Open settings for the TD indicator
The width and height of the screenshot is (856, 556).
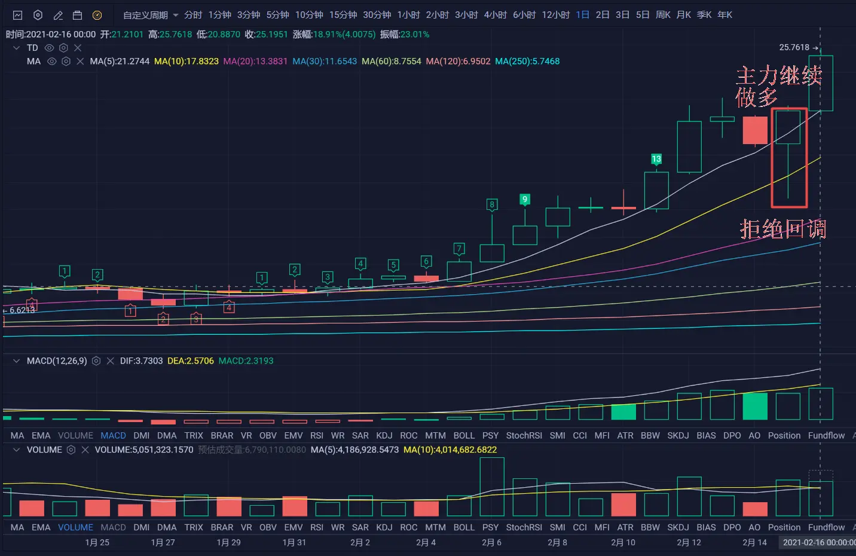(x=63, y=48)
